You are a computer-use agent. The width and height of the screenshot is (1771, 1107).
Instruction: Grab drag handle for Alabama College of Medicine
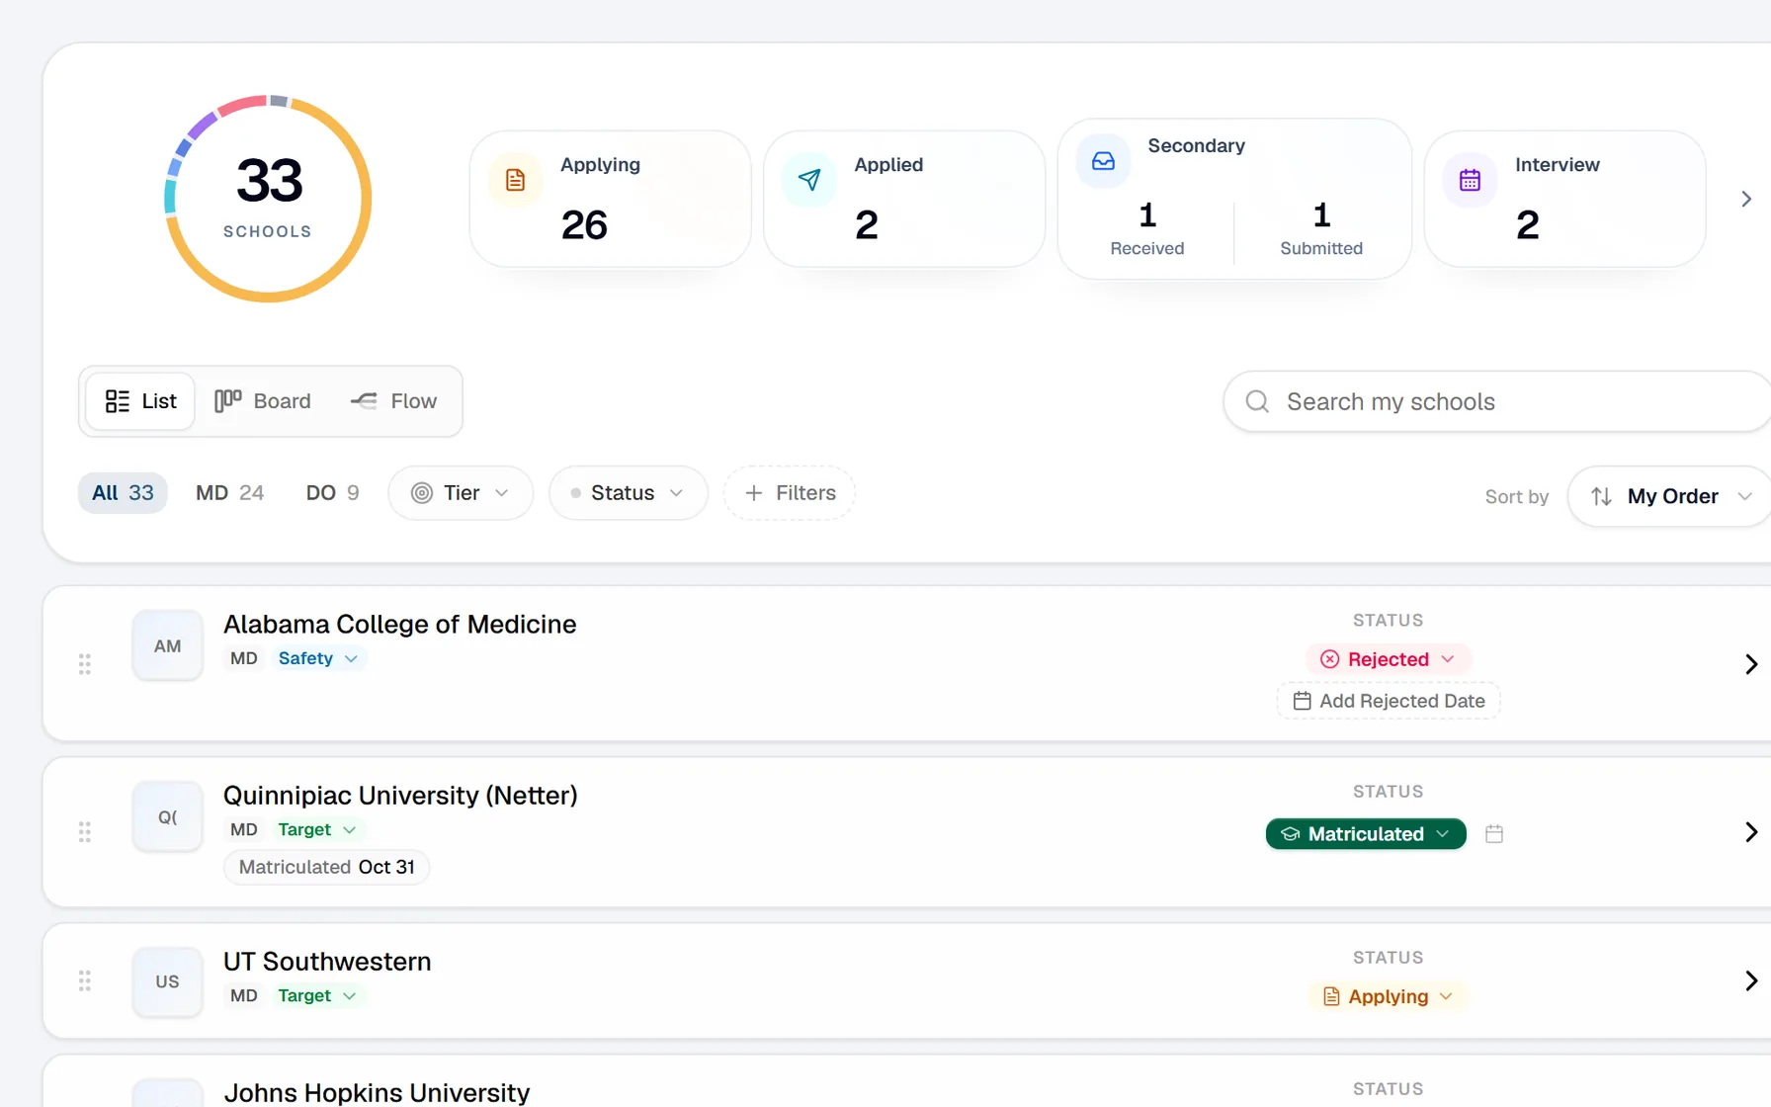coord(85,663)
